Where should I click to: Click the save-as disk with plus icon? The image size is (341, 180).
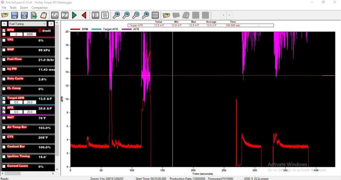tap(24, 15)
